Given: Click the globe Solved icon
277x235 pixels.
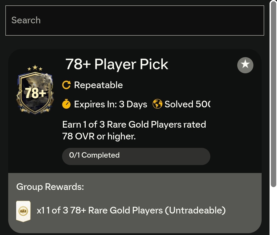Looking at the screenshot, I should [x=157, y=104].
